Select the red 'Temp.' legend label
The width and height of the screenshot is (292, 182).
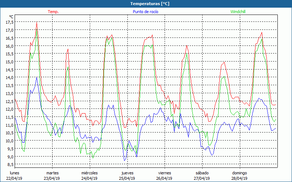click(53, 12)
